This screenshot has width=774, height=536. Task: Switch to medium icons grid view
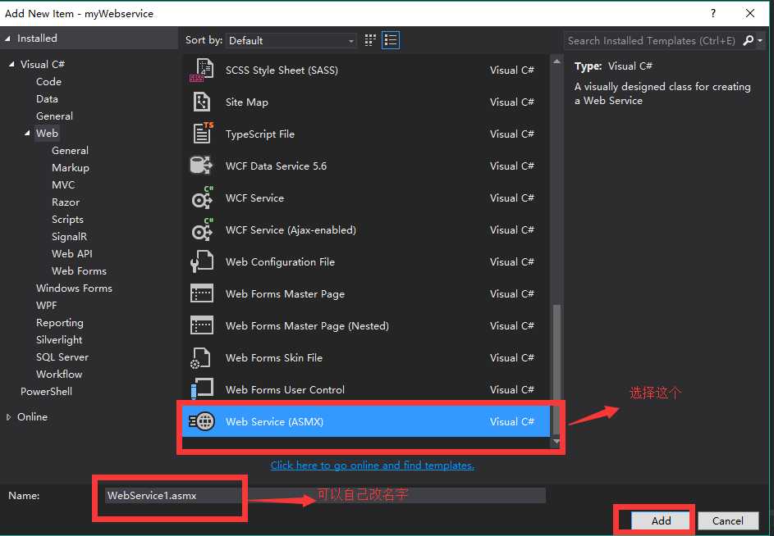point(370,40)
